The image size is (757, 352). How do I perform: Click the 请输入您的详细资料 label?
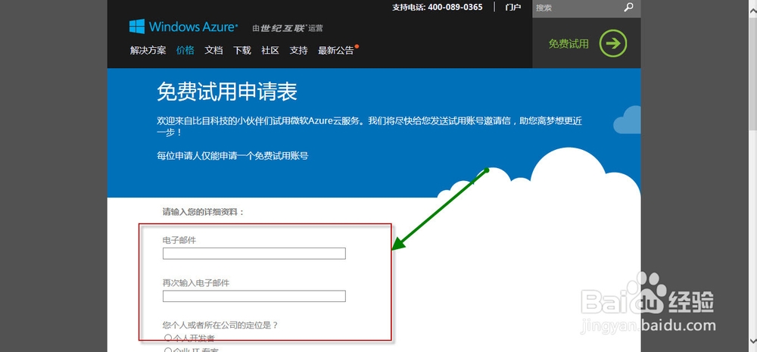pos(203,211)
